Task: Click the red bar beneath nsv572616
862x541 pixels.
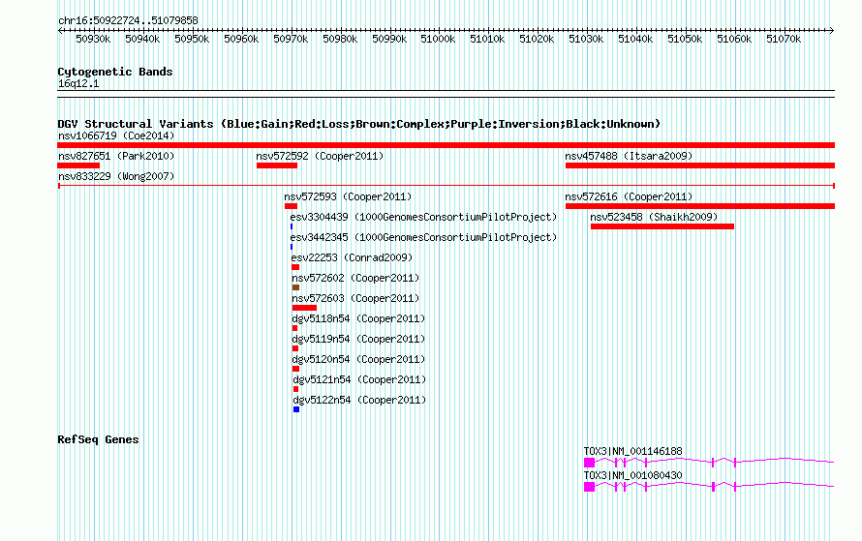Action: 700,206
